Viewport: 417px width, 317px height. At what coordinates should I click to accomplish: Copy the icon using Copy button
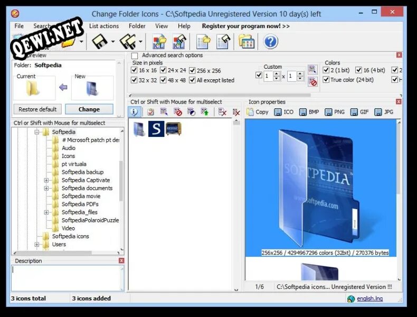(x=258, y=112)
